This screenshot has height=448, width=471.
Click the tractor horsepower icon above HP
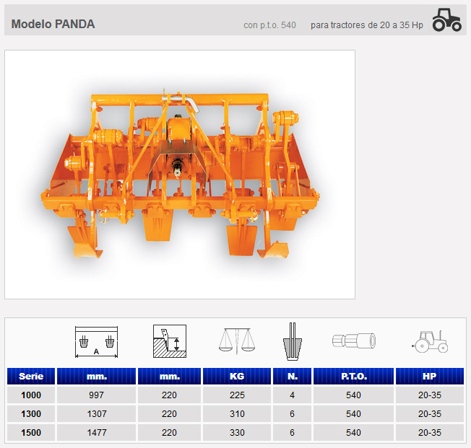[430, 341]
